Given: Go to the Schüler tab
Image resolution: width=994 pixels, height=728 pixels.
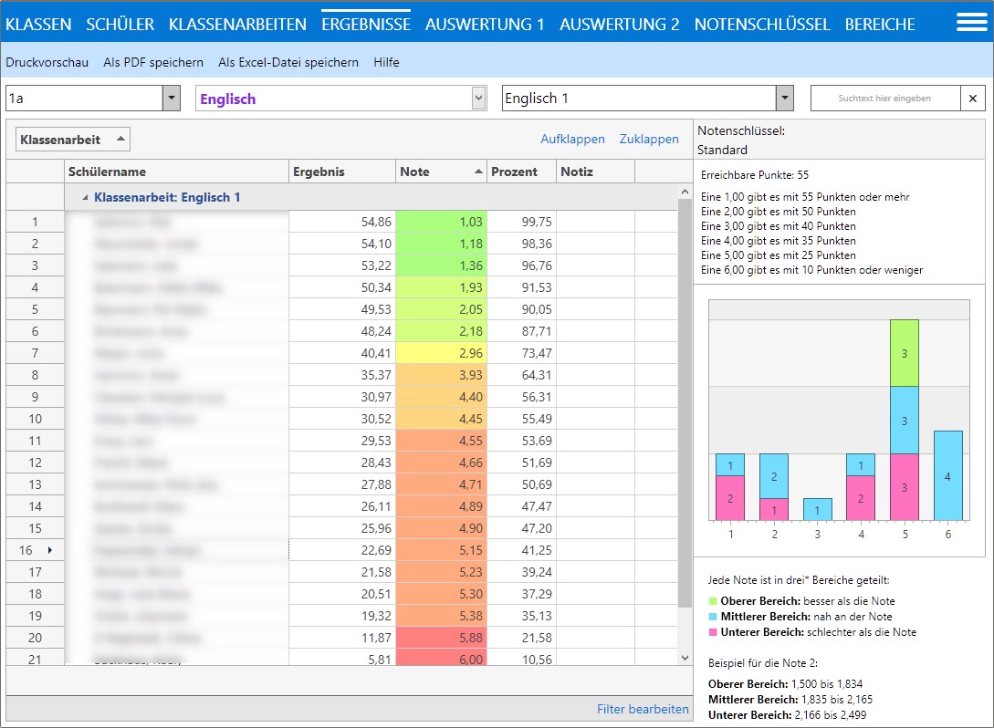Looking at the screenshot, I should [120, 25].
